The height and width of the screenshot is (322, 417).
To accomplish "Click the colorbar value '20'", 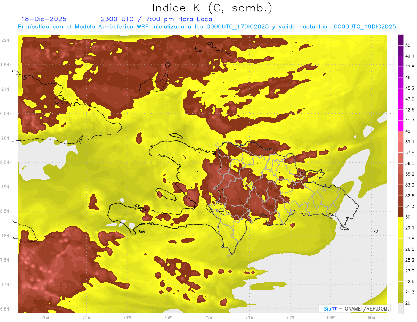I will point(408,303).
